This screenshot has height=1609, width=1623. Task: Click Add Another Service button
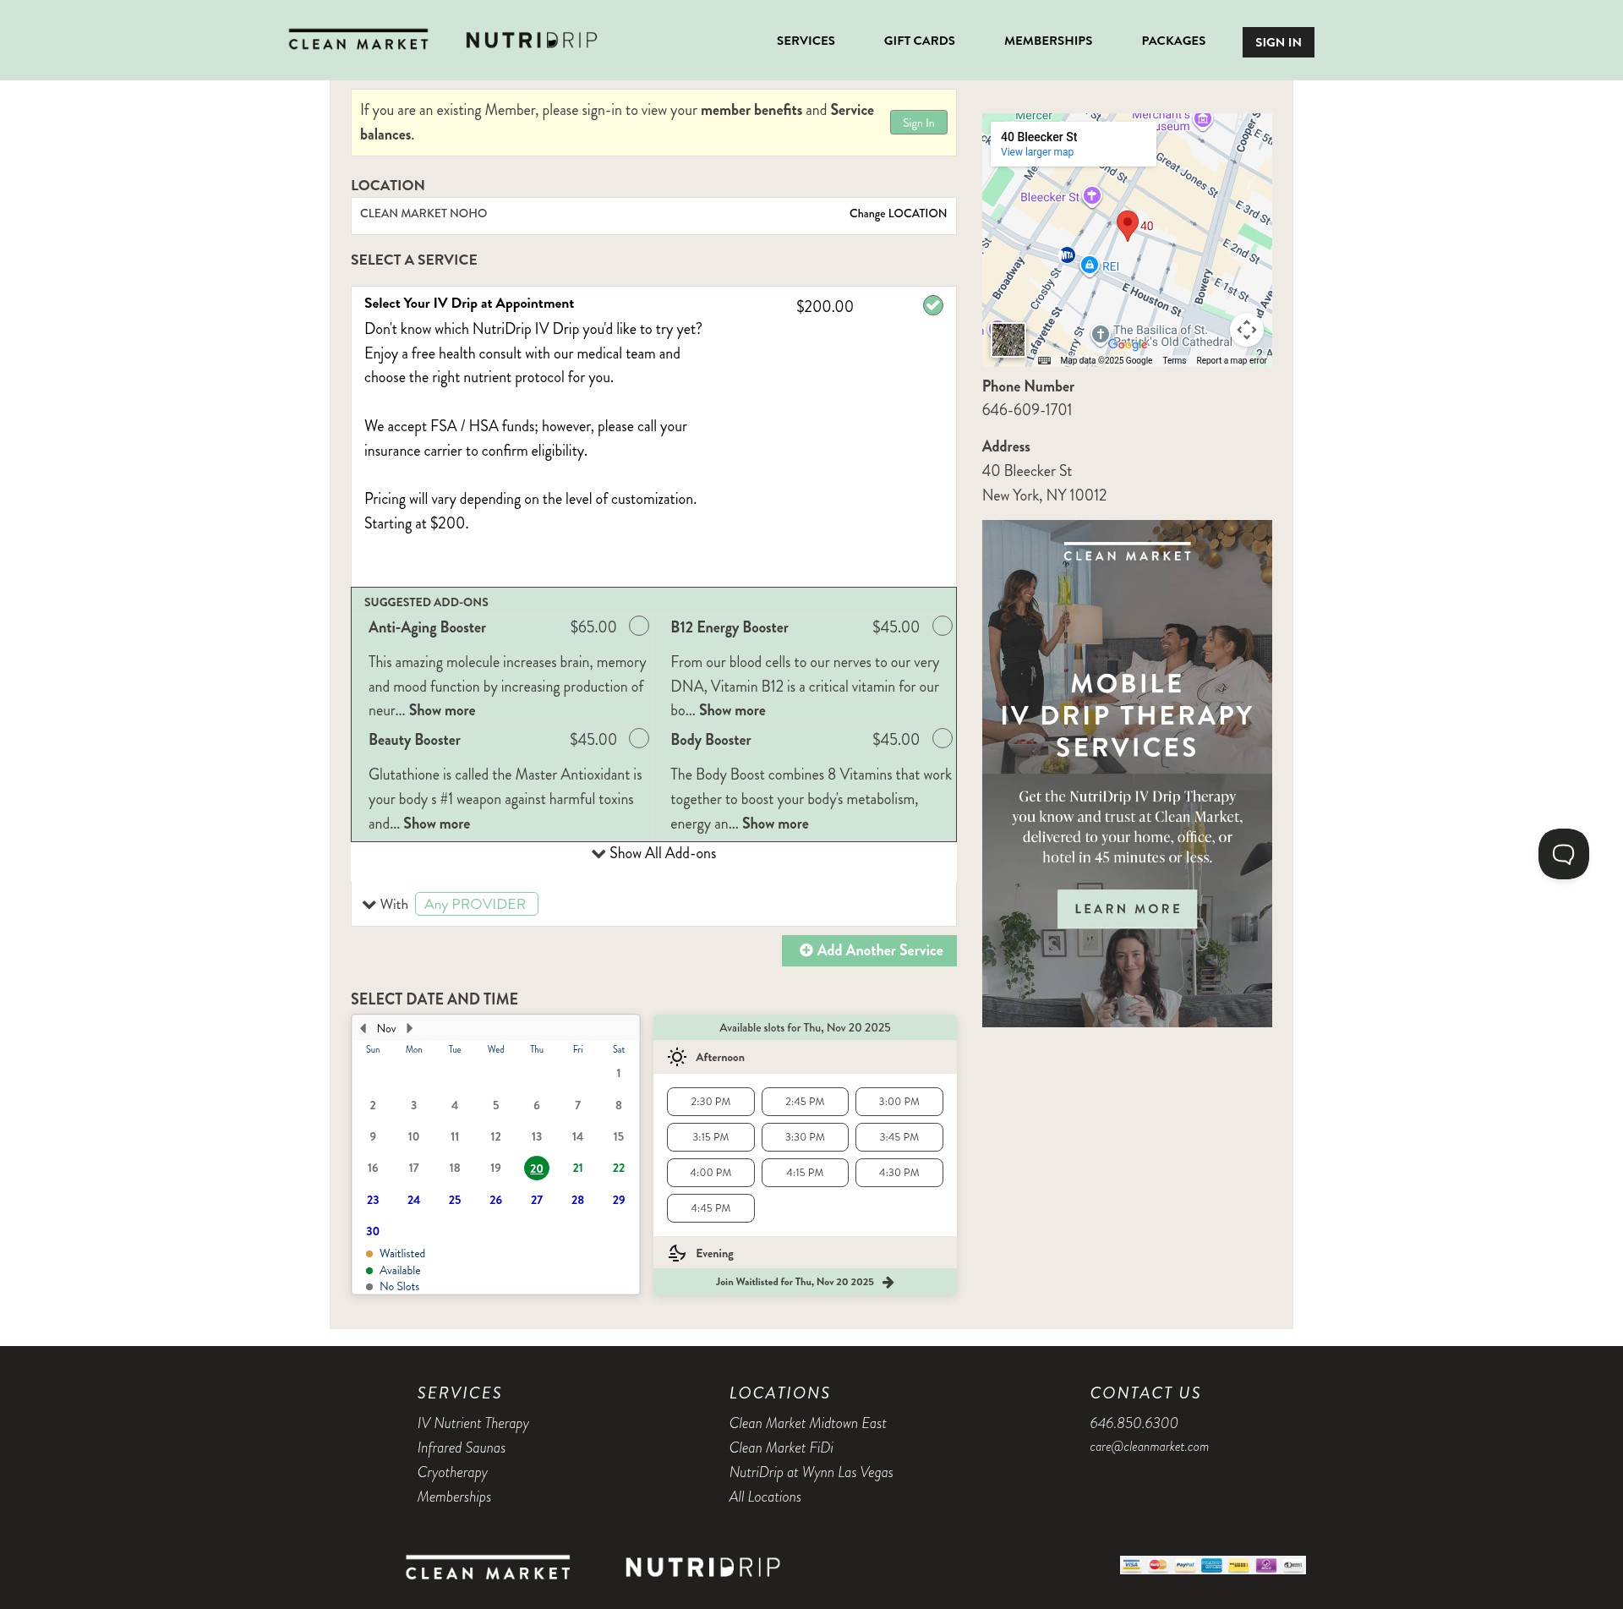(869, 950)
